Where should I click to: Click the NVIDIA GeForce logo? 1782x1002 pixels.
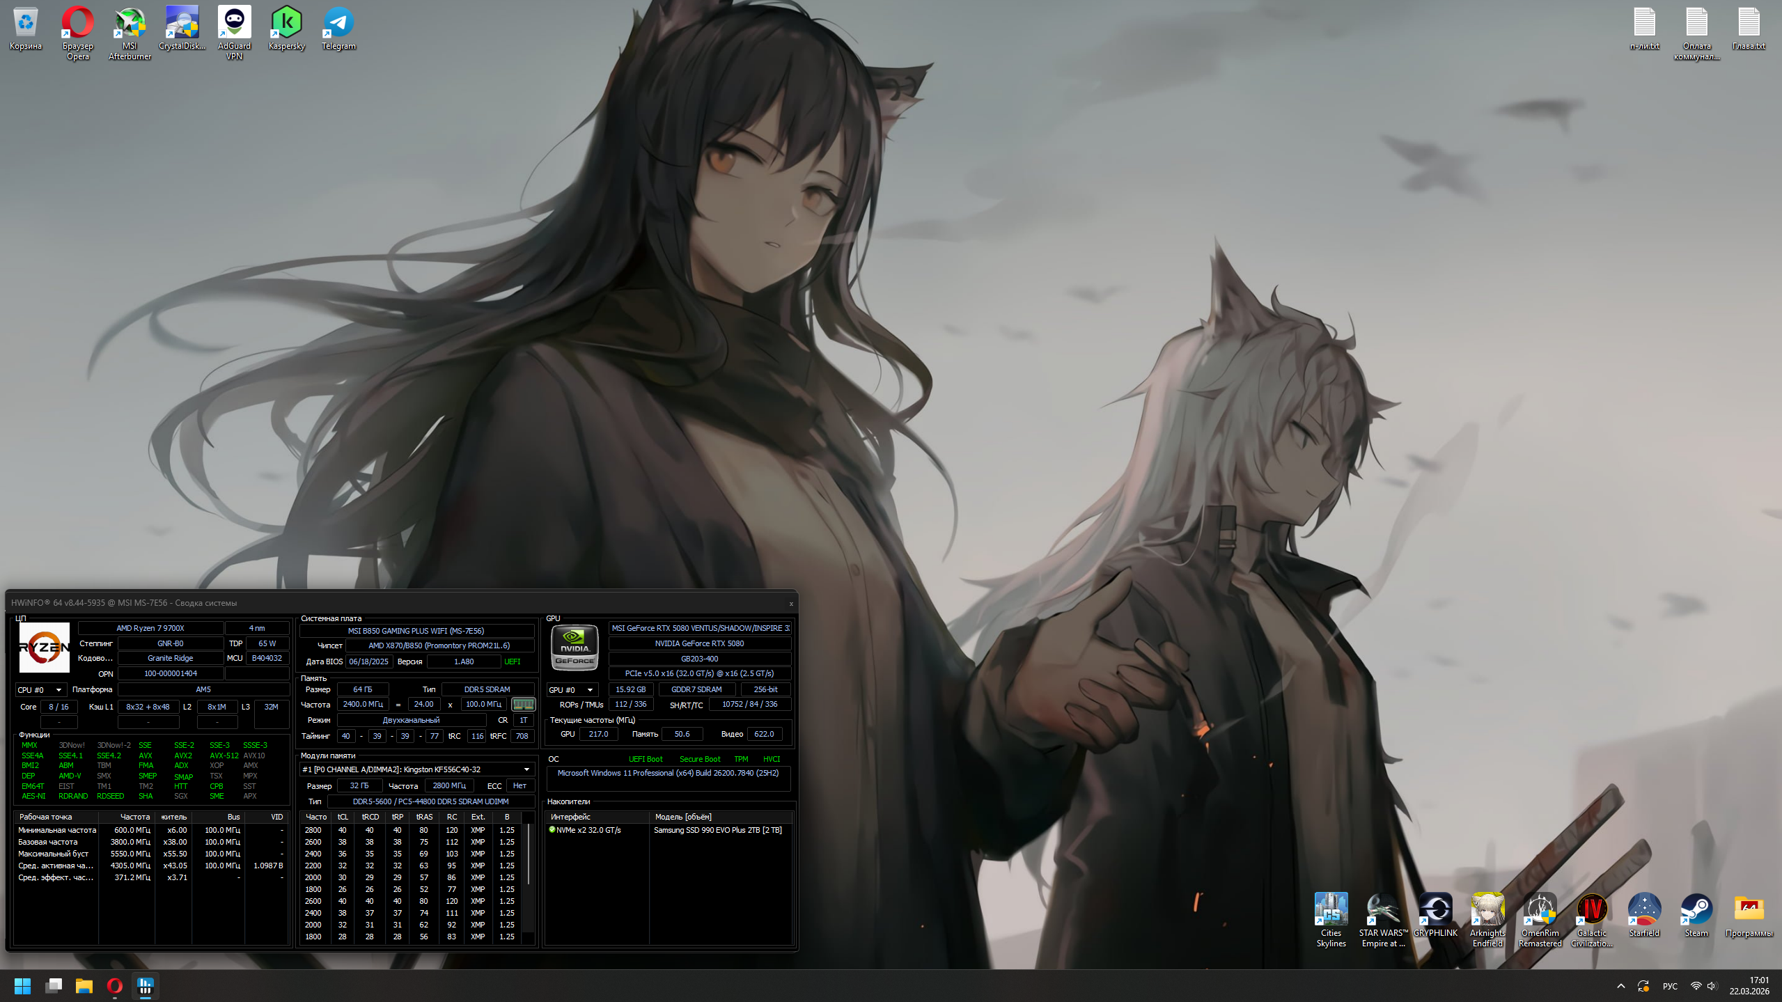[575, 648]
